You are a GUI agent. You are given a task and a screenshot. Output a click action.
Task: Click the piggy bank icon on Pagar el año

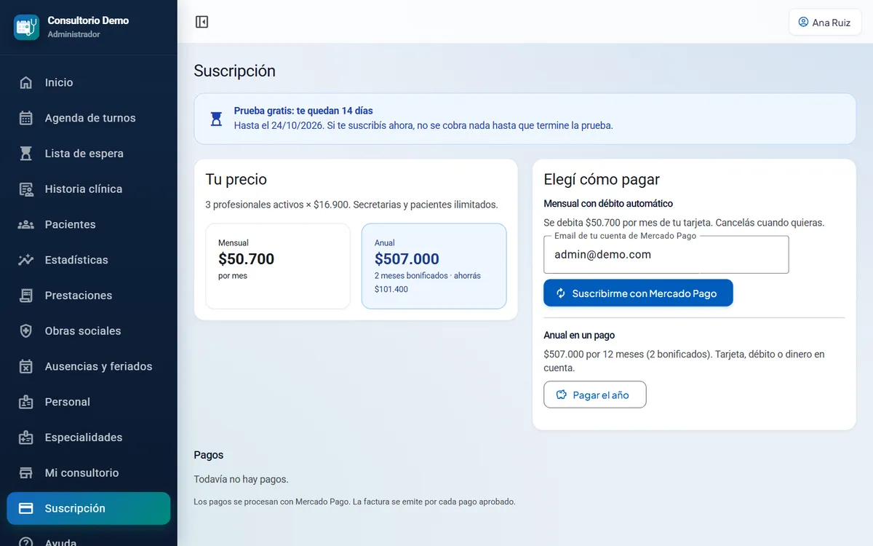pyautogui.click(x=562, y=395)
